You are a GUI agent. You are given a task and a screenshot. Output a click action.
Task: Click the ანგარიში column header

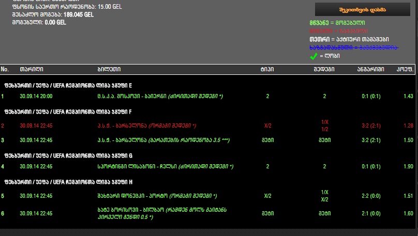click(371, 69)
